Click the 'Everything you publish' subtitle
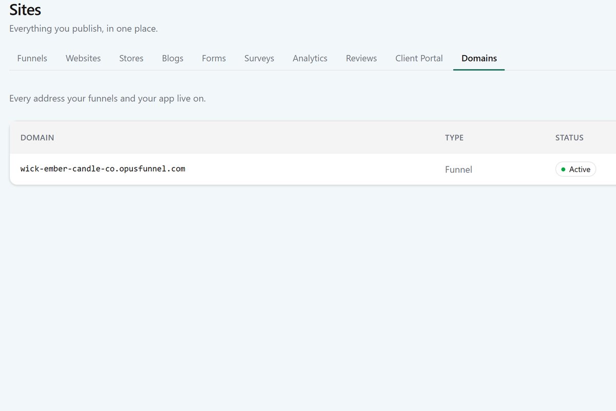This screenshot has height=411, width=616. pos(83,29)
